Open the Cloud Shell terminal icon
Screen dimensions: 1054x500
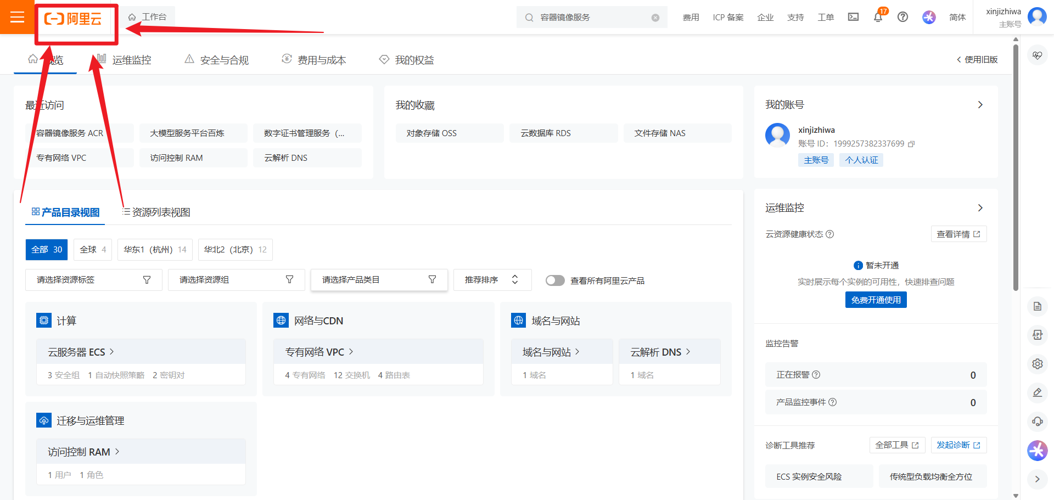[853, 17]
